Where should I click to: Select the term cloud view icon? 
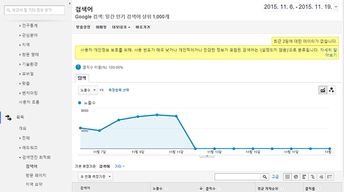321,177
